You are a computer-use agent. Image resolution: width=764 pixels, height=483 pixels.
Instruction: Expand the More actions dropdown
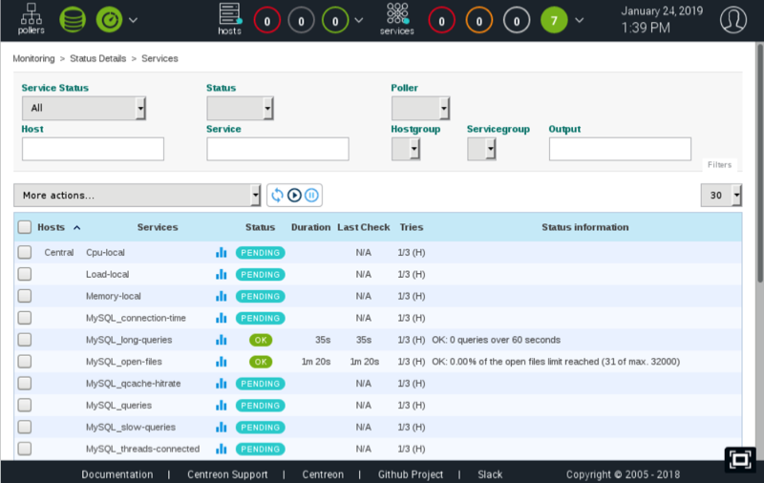coord(137,195)
